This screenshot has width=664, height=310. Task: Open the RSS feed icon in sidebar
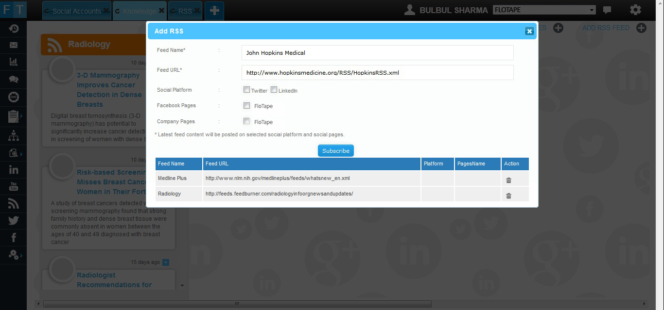point(14,204)
